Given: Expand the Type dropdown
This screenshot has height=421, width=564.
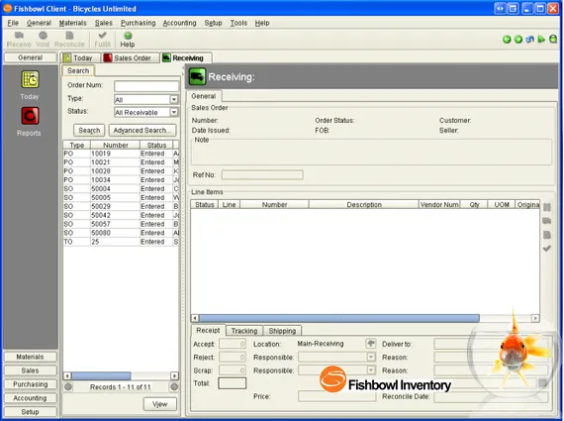Looking at the screenshot, I should (174, 99).
